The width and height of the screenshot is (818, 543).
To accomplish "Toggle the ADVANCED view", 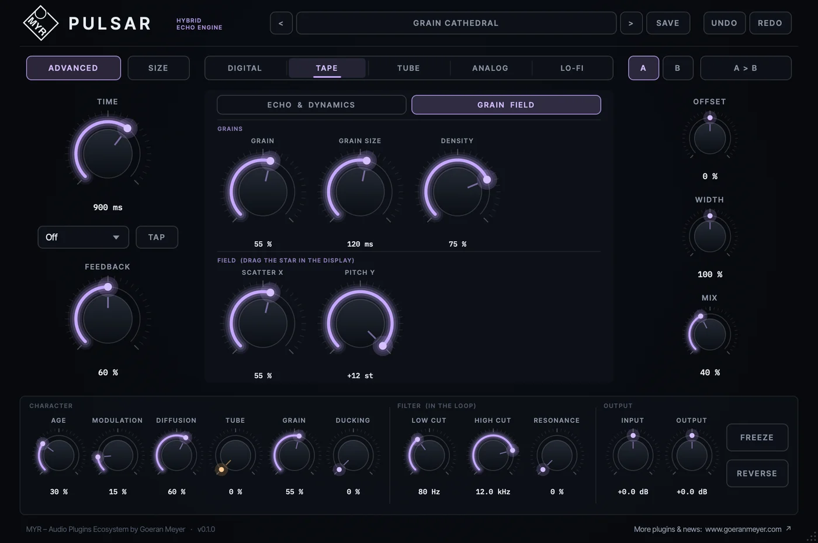I will 73,68.
